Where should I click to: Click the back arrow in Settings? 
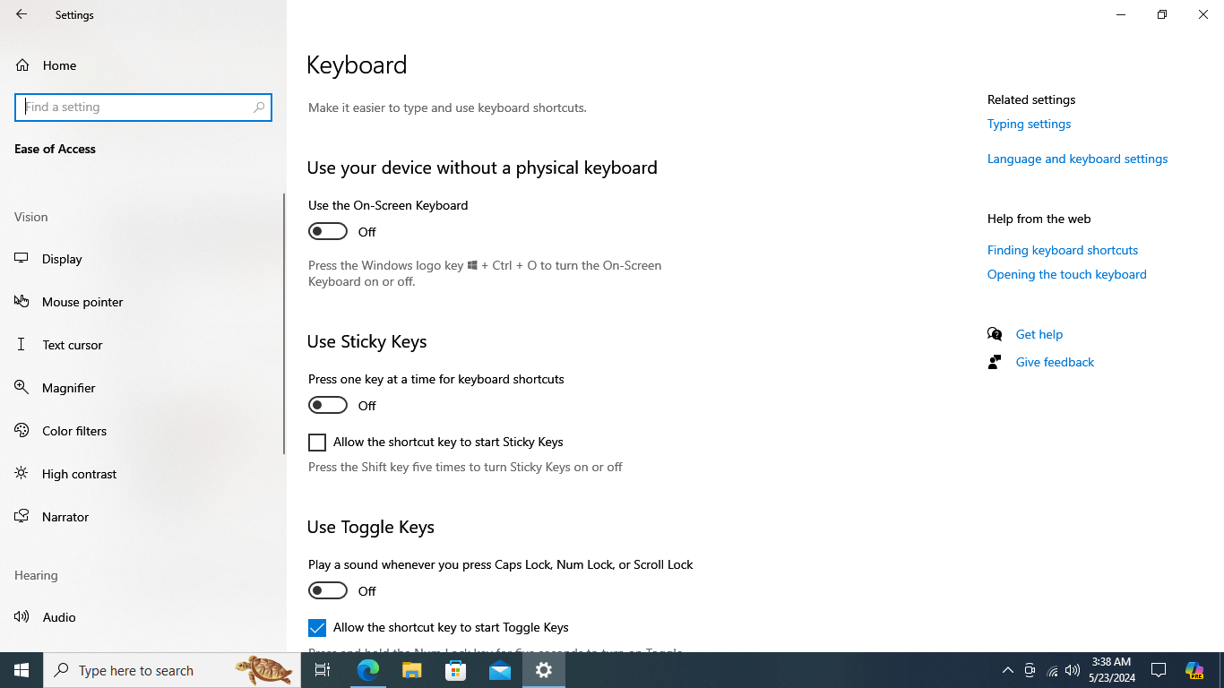(x=22, y=14)
